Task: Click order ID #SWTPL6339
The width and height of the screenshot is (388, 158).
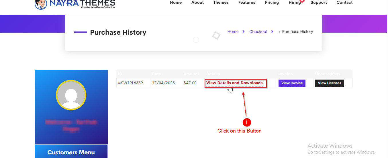Action: click(130, 83)
